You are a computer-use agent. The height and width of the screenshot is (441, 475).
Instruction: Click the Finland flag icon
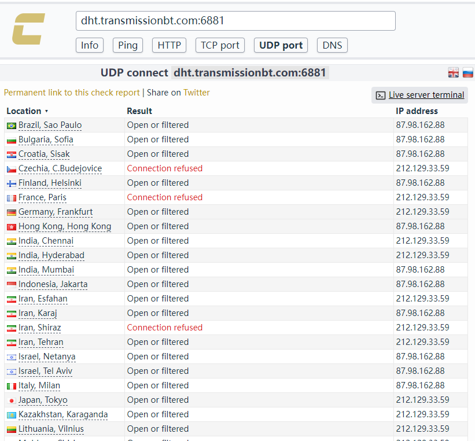(x=12, y=183)
